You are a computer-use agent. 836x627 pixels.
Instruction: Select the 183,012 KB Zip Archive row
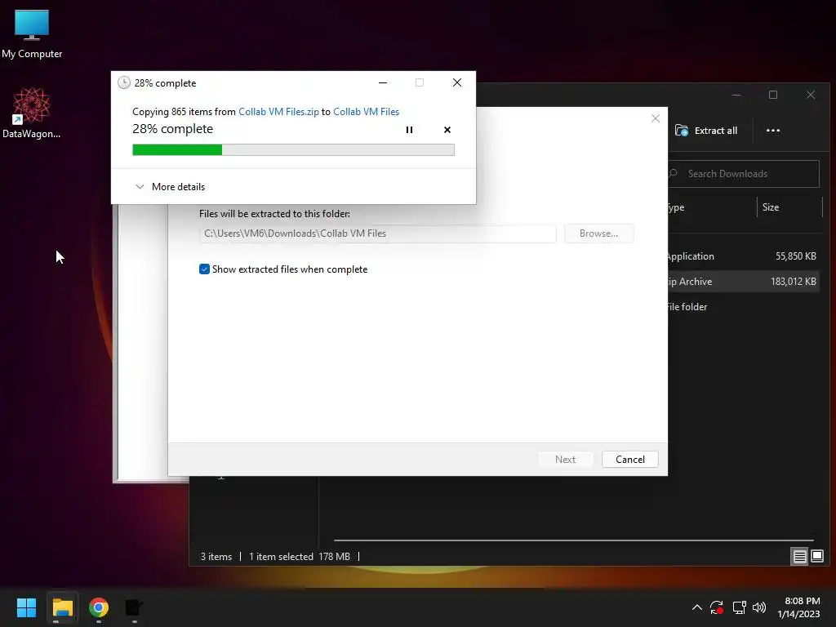click(x=742, y=282)
